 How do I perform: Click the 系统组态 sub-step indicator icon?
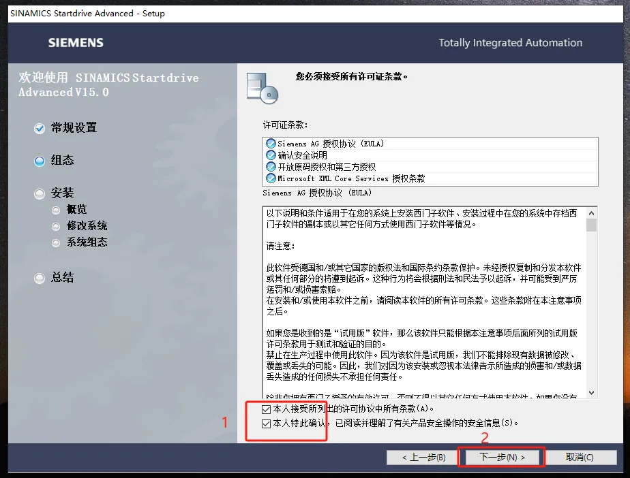click(x=56, y=243)
